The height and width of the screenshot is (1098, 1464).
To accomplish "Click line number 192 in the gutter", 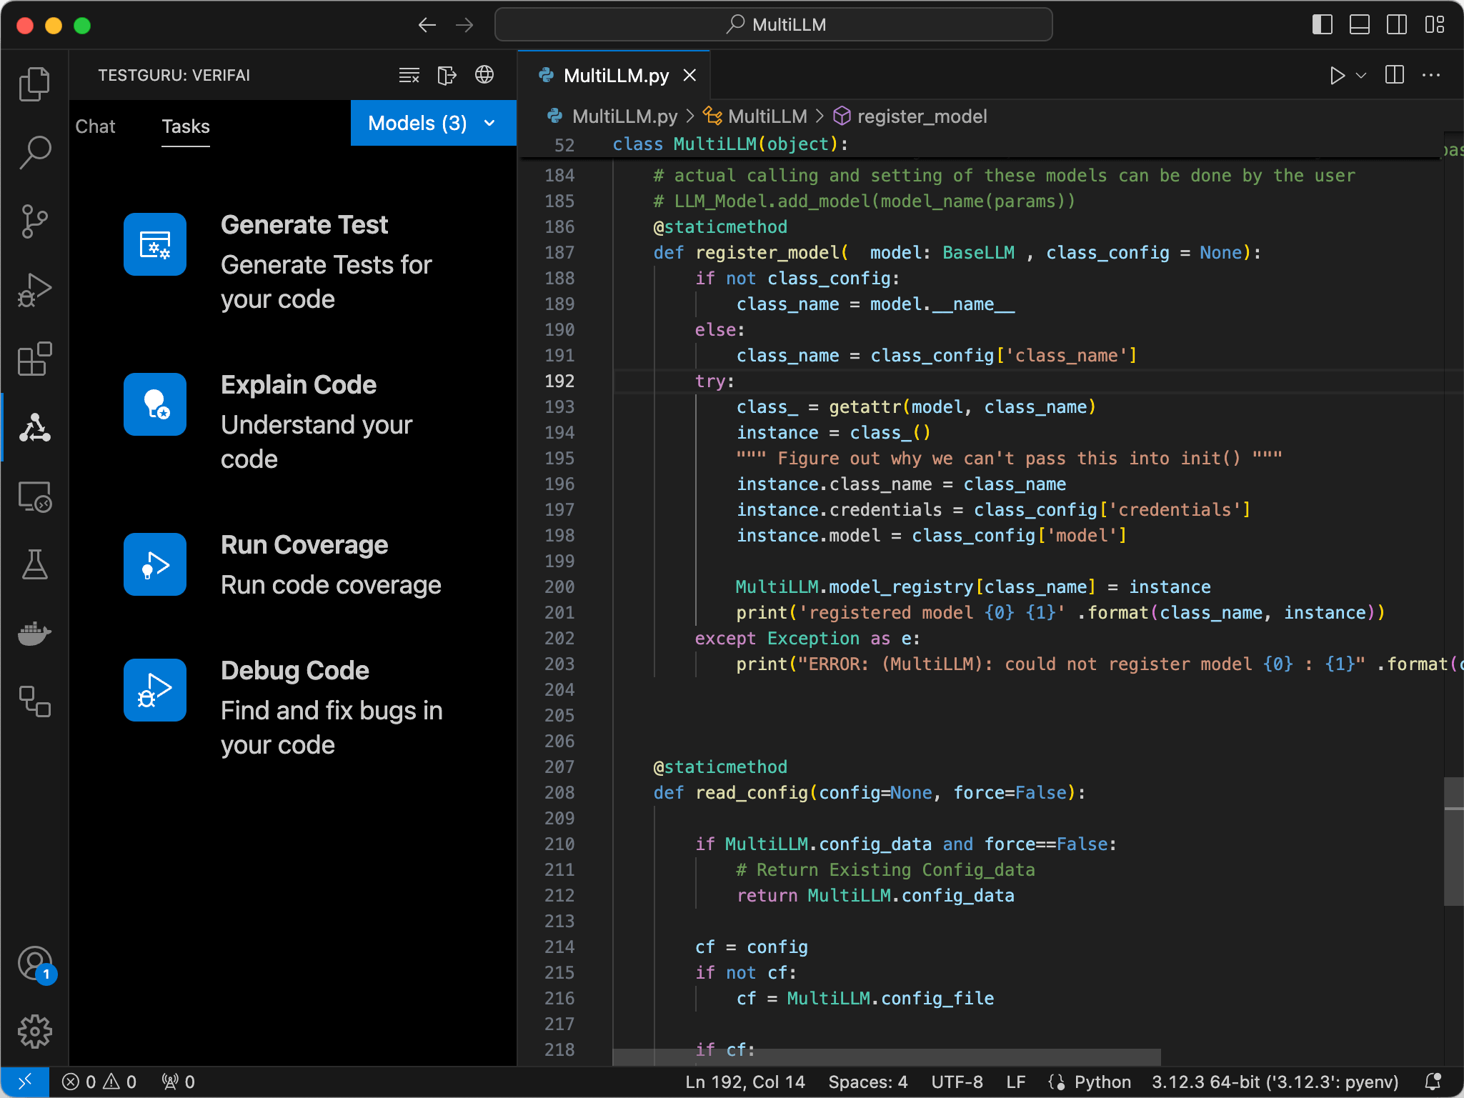I will [x=559, y=381].
